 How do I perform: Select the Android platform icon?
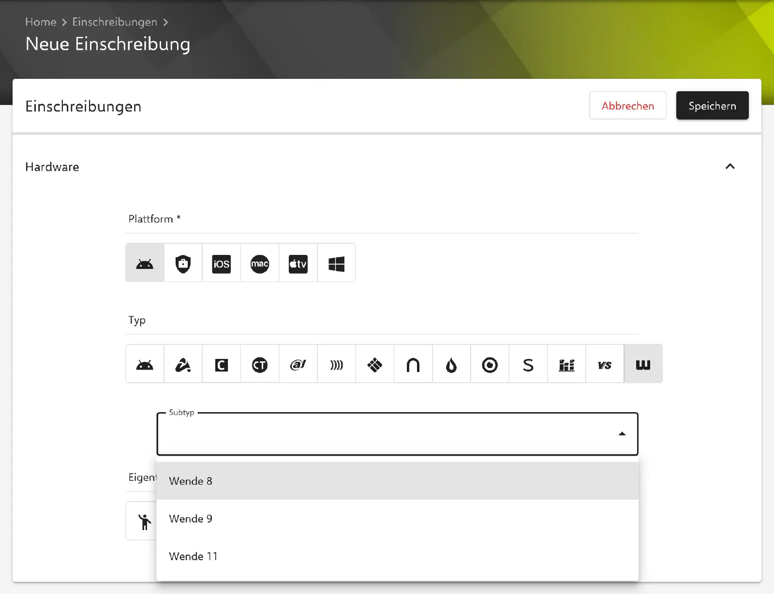[145, 263]
